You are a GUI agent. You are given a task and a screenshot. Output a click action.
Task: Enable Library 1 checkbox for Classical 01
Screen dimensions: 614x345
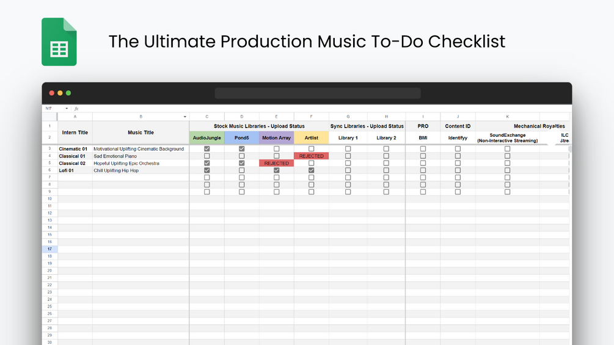tap(348, 156)
